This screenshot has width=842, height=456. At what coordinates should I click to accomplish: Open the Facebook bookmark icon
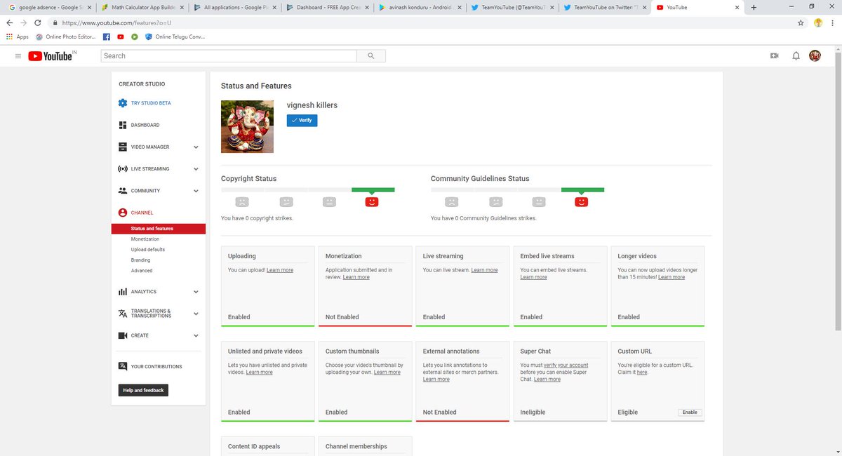click(x=107, y=36)
